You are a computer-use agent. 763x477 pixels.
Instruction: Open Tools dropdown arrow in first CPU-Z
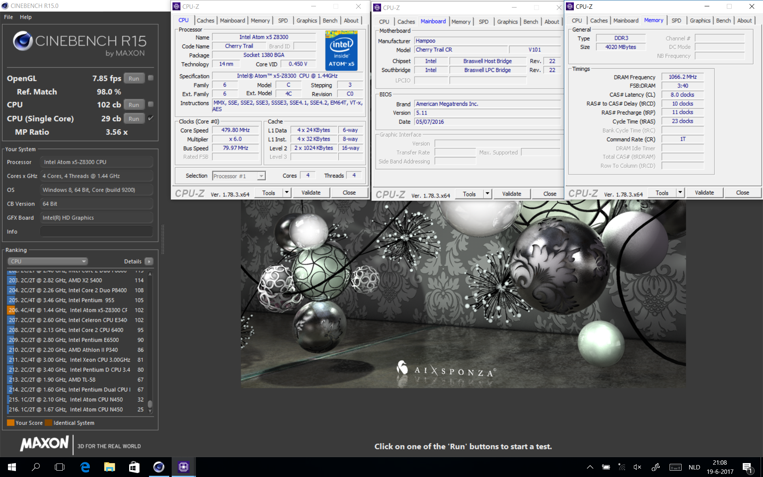coord(287,192)
